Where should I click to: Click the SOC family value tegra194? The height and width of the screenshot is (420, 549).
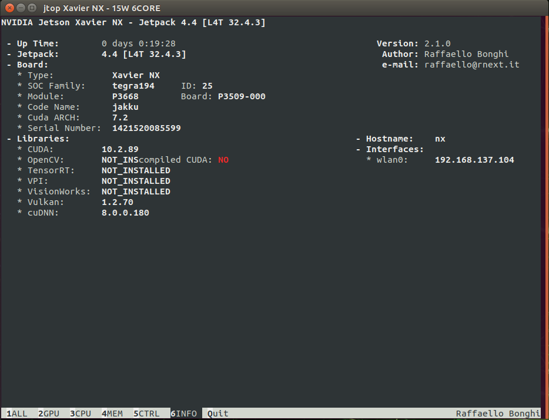click(x=133, y=86)
